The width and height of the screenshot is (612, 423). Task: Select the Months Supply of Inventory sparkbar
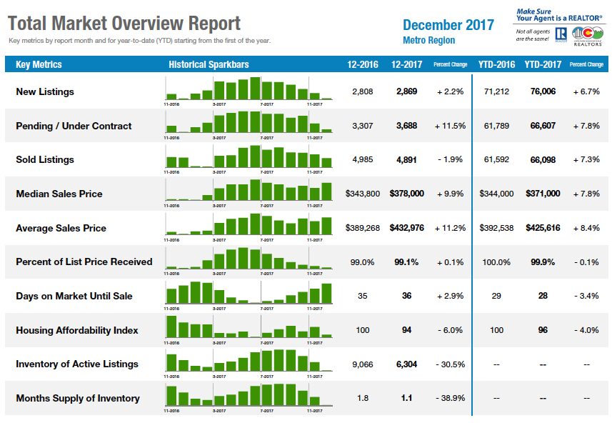coord(249,397)
